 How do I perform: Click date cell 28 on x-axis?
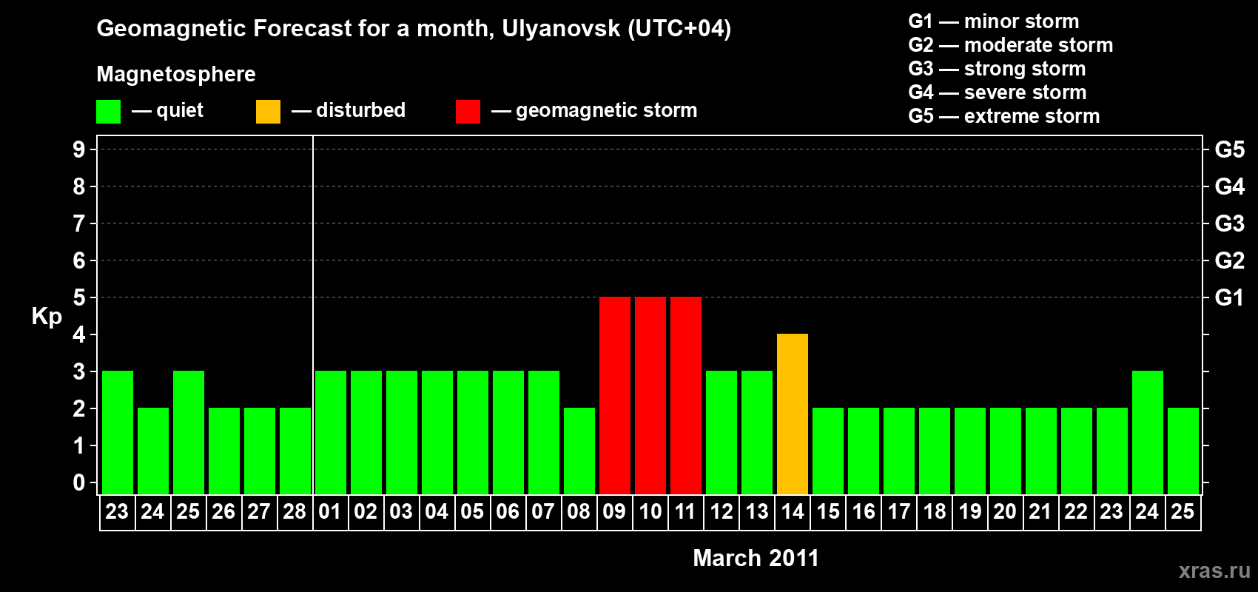(x=295, y=512)
